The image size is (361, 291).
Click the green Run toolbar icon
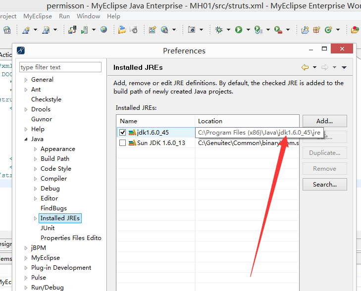[x=239, y=30]
